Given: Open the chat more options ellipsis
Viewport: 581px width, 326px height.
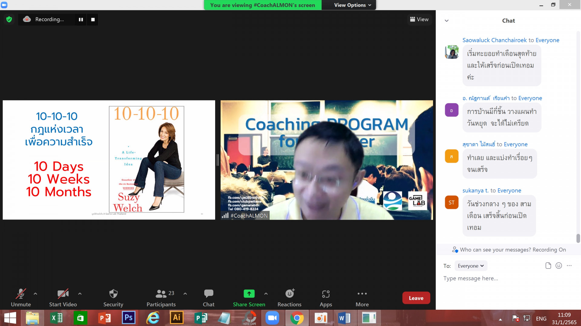Looking at the screenshot, I should pos(569,266).
